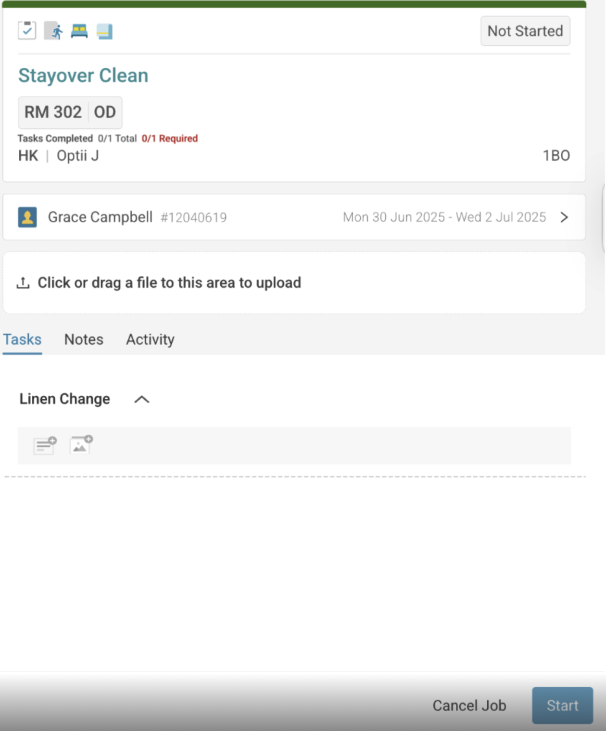Viewport: 606px width, 731px height.
Task: Open the Activity tab
Action: pos(150,340)
